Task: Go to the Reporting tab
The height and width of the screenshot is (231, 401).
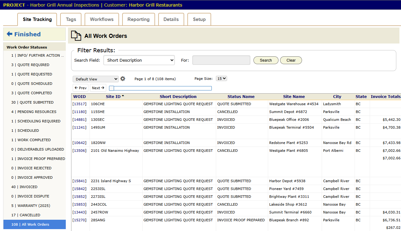Action: coord(138,19)
